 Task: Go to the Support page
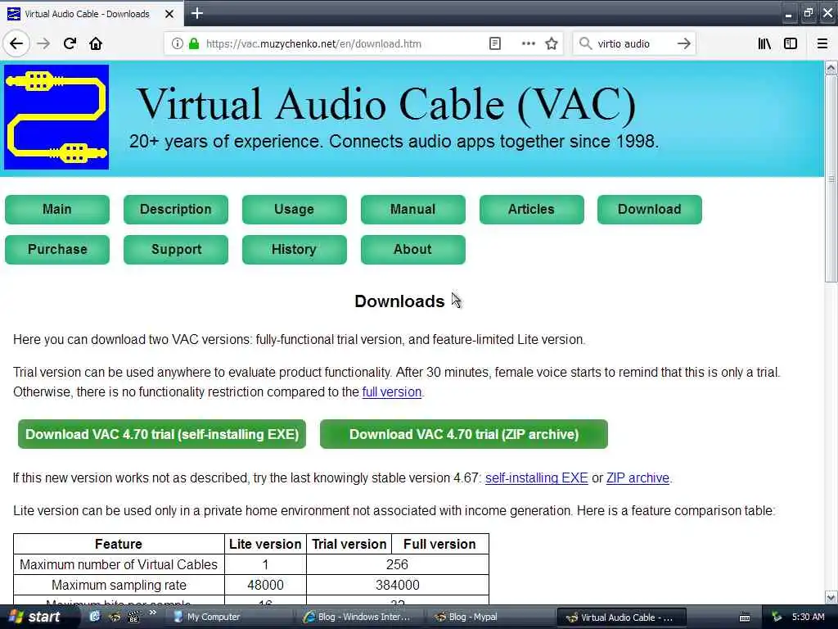tap(176, 249)
